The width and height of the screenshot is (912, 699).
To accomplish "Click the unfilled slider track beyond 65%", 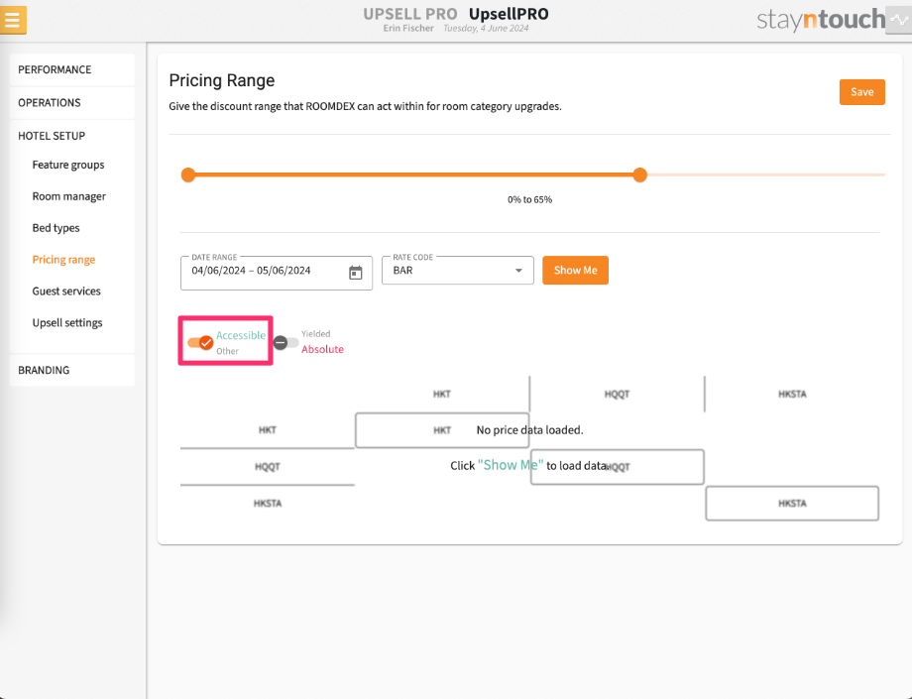I will (x=766, y=175).
